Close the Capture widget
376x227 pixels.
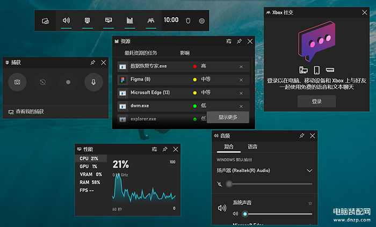[x=103, y=62]
